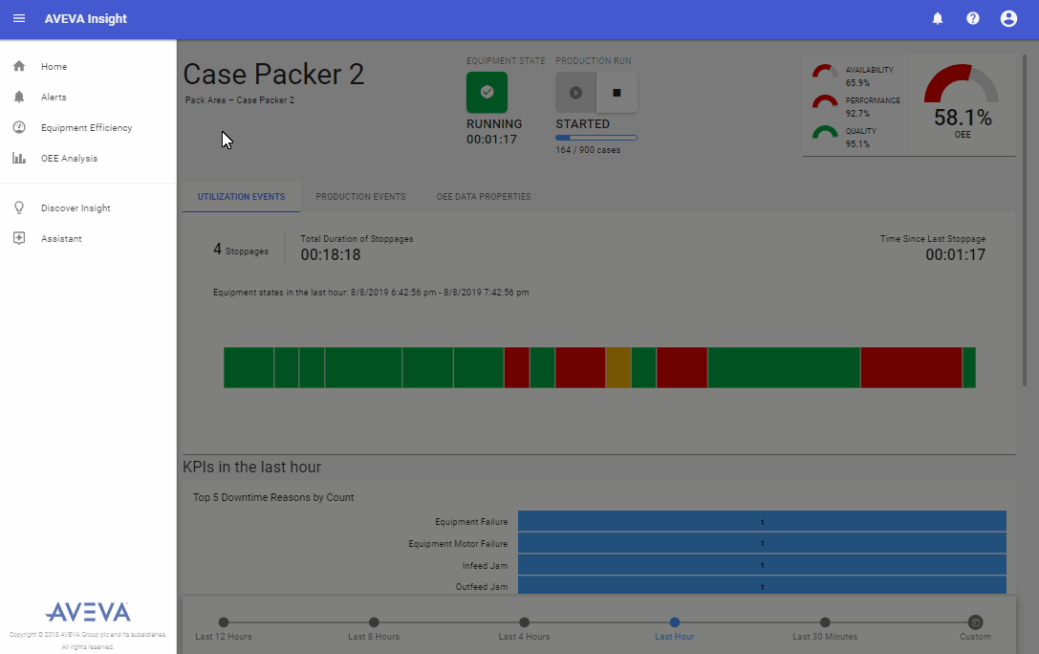Click the production run stop button
The height and width of the screenshot is (654, 1039).
[x=617, y=93]
